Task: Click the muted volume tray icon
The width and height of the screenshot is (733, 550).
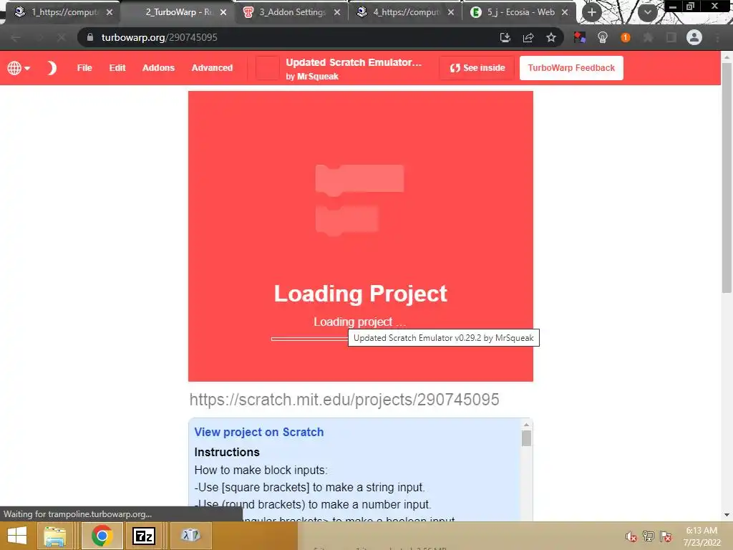Action: (x=631, y=536)
